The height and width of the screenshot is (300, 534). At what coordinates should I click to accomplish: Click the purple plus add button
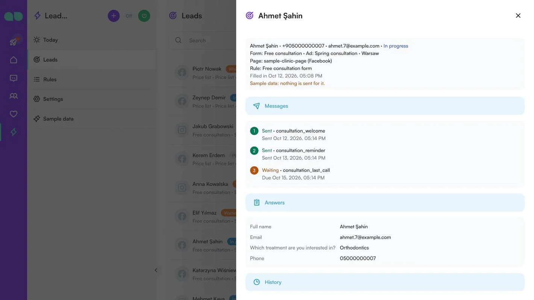click(x=114, y=16)
